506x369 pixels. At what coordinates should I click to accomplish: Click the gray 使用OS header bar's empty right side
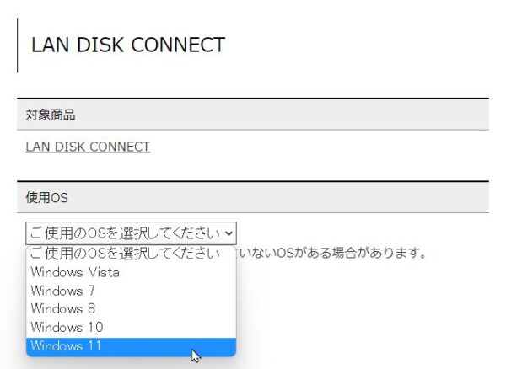337,198
